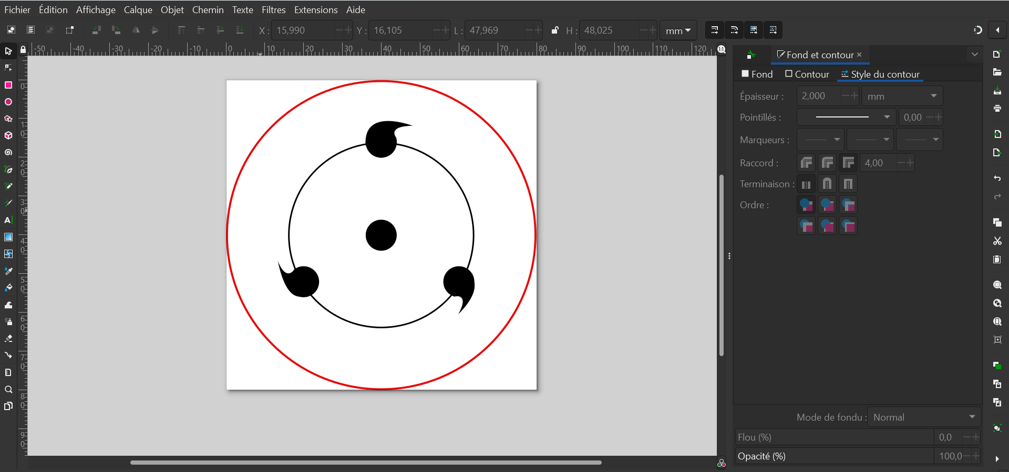
Task: Open the Chemin menu
Action: click(x=208, y=9)
